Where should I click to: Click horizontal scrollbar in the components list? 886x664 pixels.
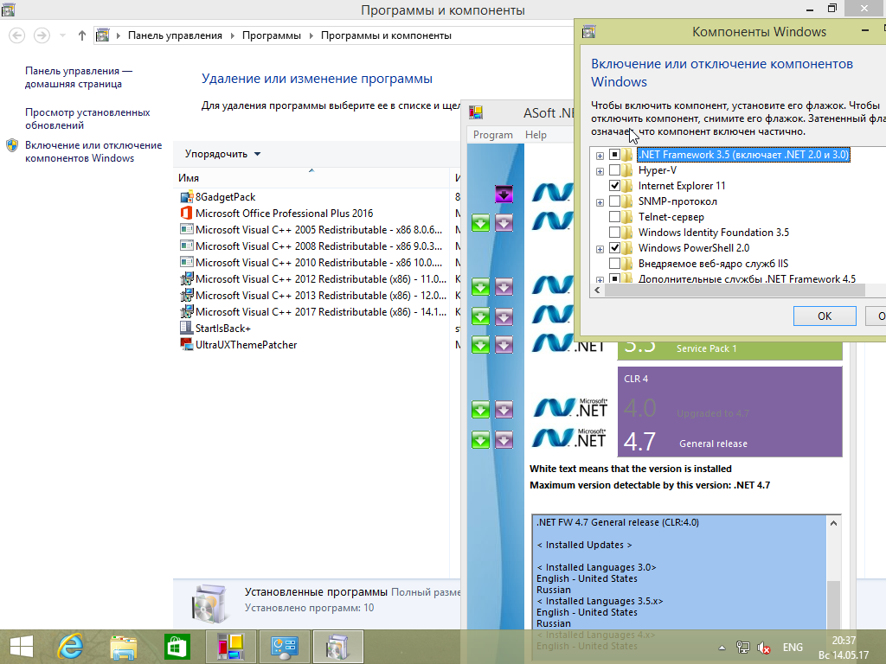click(735, 290)
